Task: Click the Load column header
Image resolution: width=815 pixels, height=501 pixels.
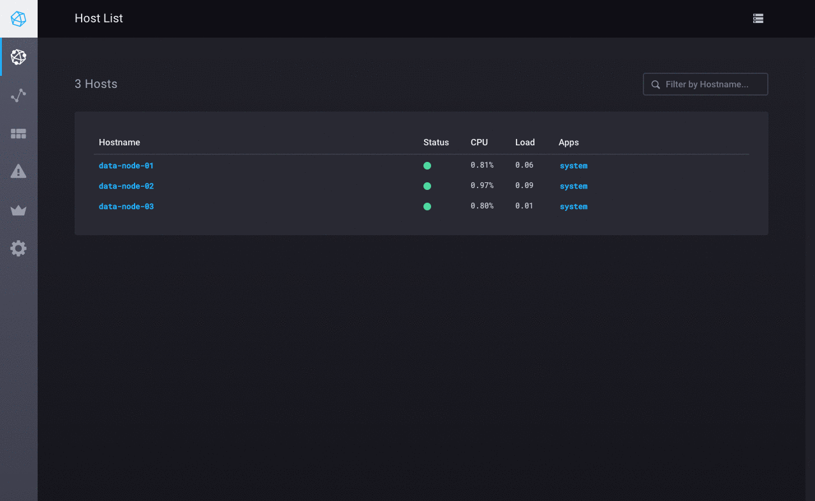Action: tap(525, 142)
